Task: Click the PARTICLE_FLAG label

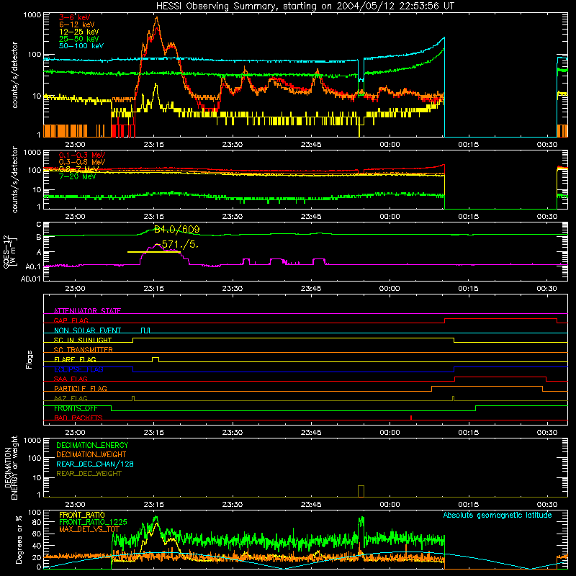Action: pyautogui.click(x=81, y=388)
